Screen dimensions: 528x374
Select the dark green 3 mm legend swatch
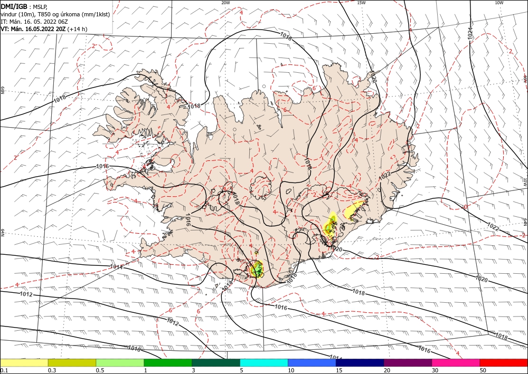pyautogui.click(x=216, y=362)
